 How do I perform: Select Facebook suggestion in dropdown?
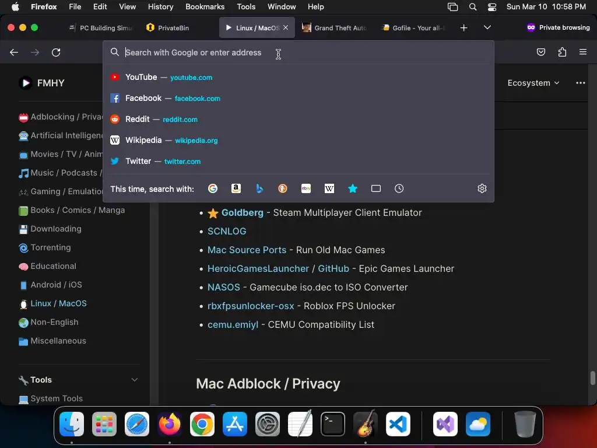tap(298, 98)
